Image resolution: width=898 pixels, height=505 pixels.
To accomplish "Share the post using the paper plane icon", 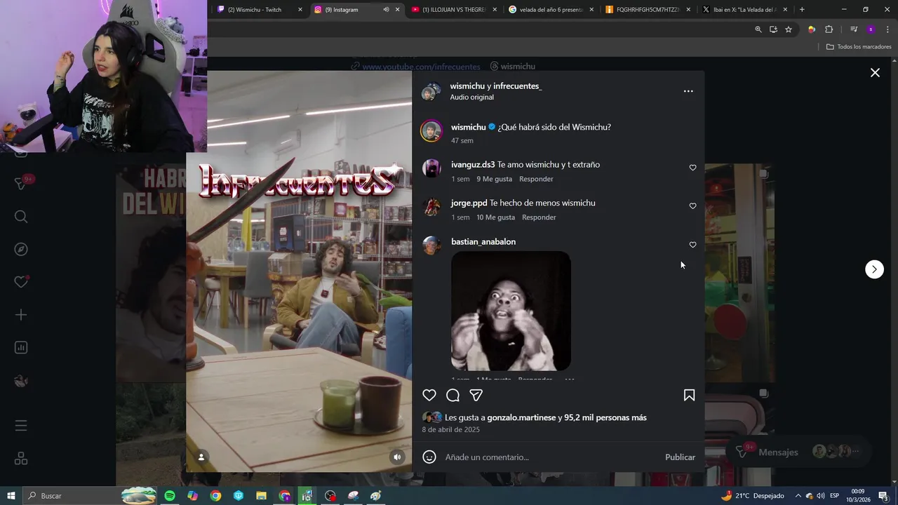I will [x=476, y=395].
